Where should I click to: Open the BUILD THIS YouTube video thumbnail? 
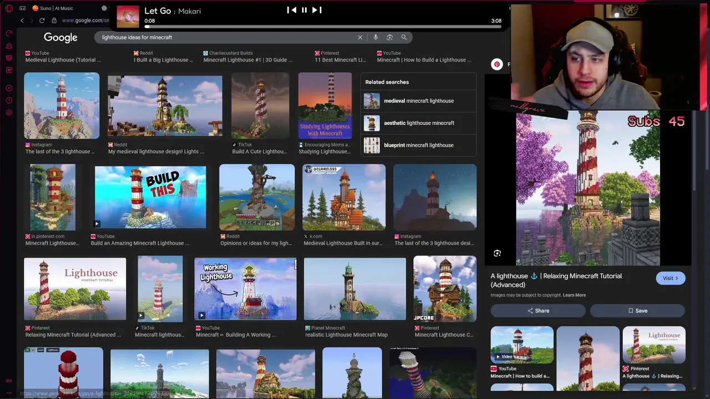tap(150, 197)
